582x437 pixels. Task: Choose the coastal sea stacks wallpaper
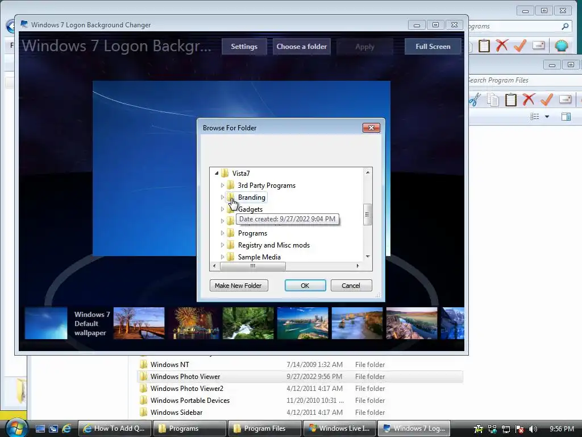(357, 323)
